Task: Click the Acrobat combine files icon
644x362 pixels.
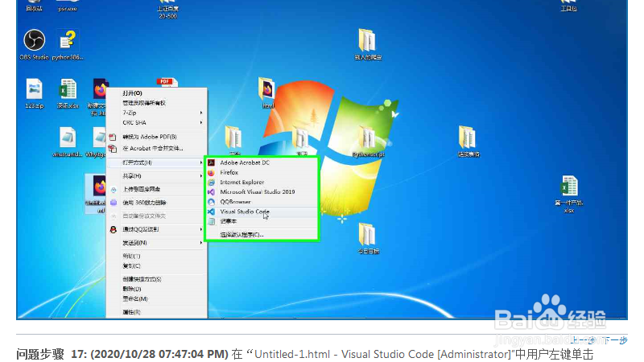Action: pyautogui.click(x=113, y=149)
